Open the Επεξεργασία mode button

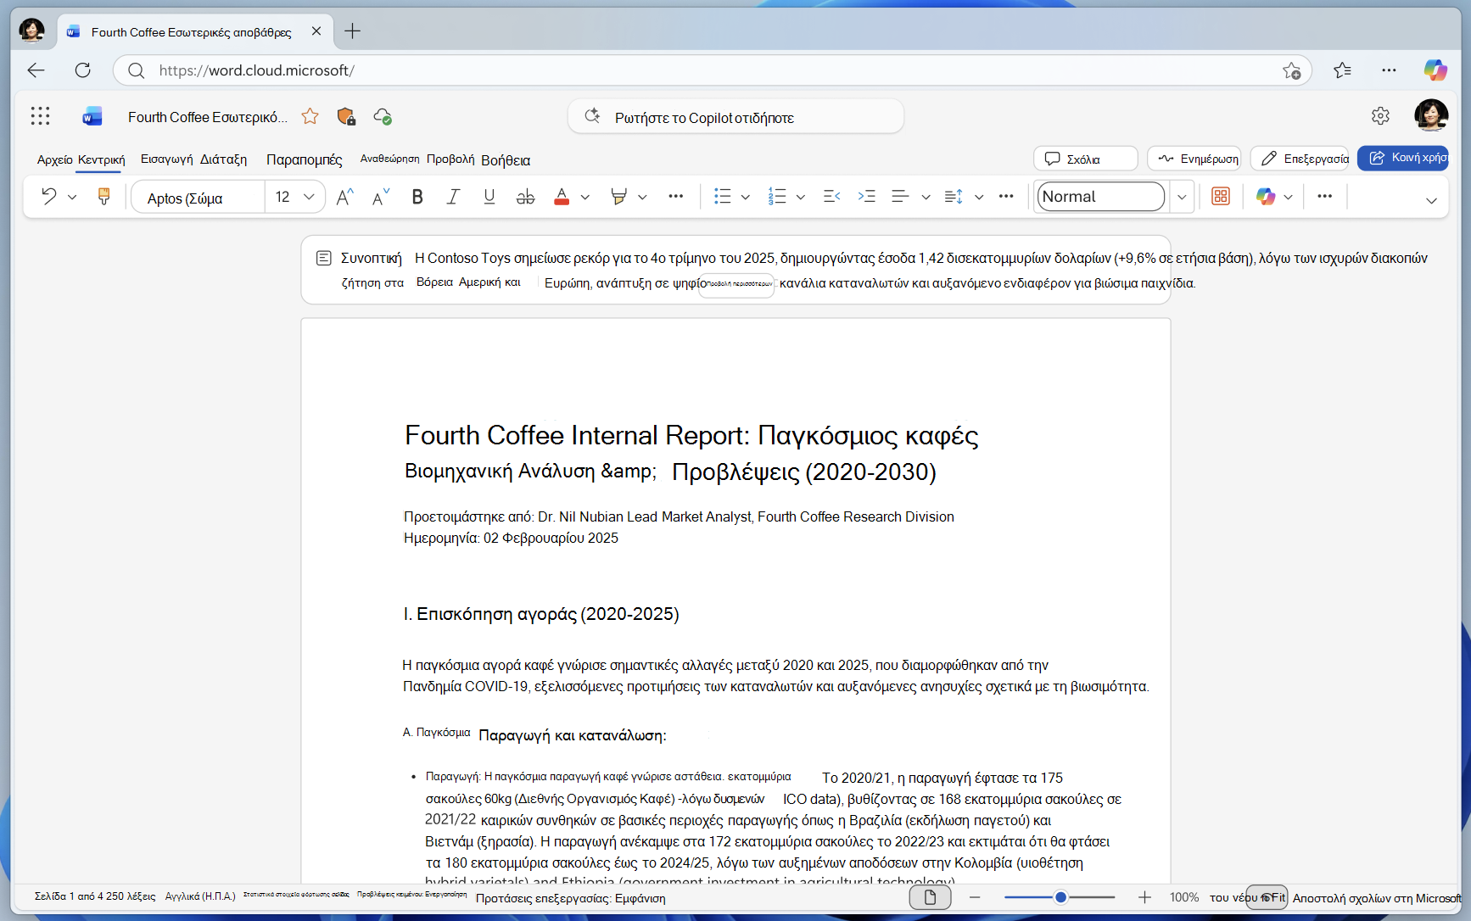pos(1300,159)
